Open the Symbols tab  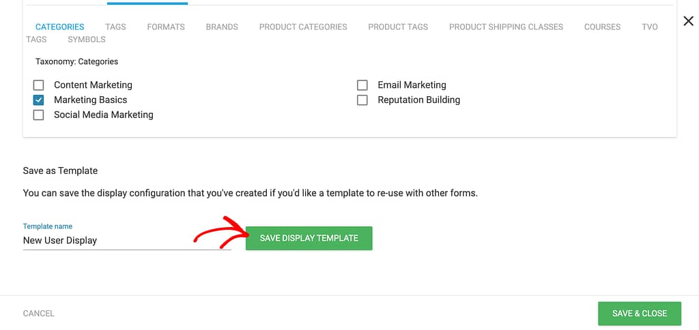click(x=87, y=39)
